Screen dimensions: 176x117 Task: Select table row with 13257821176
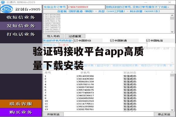(107, 85)
